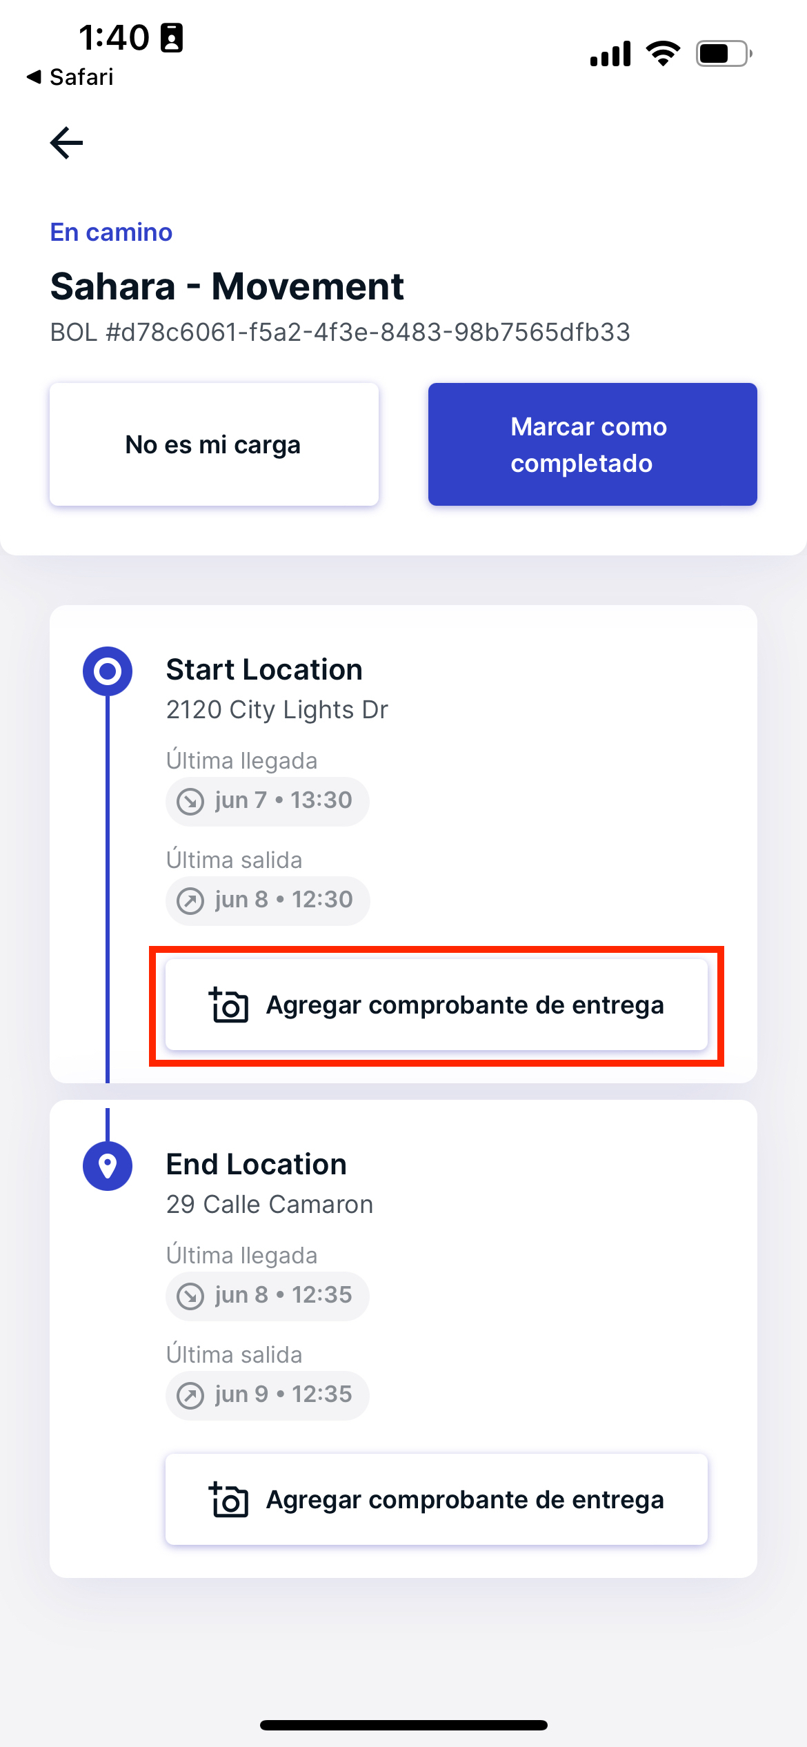Tap the Wi-Fi icon in status bar

(663, 53)
